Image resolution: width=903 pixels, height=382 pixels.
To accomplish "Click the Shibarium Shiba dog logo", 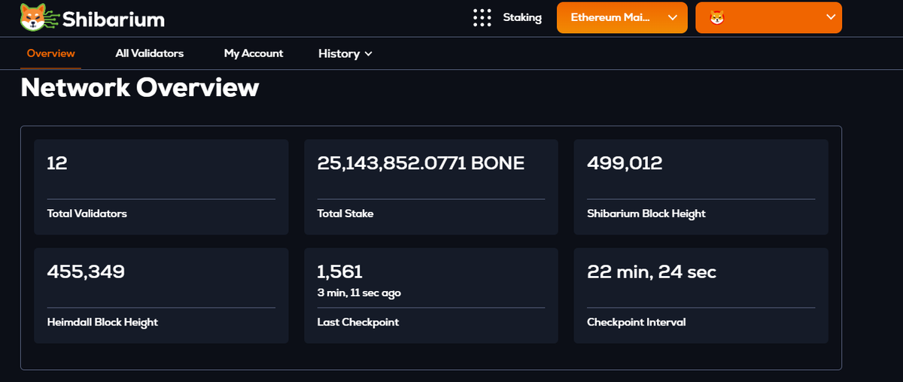I will point(38,17).
